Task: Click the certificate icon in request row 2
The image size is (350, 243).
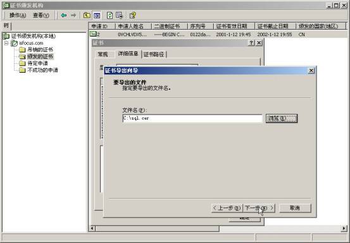Action: (x=93, y=34)
